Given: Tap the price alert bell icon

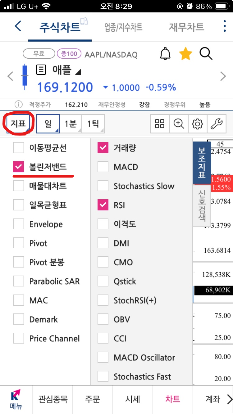Looking at the screenshot, I should coord(165,54).
